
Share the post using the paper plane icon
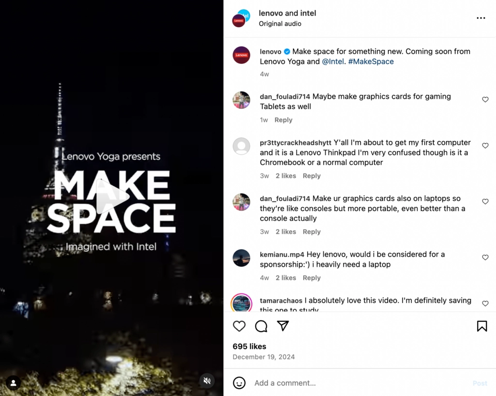(283, 326)
